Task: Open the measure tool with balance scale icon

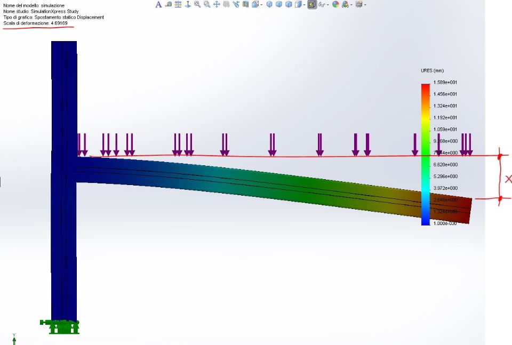Action: pyautogui.click(x=178, y=4)
